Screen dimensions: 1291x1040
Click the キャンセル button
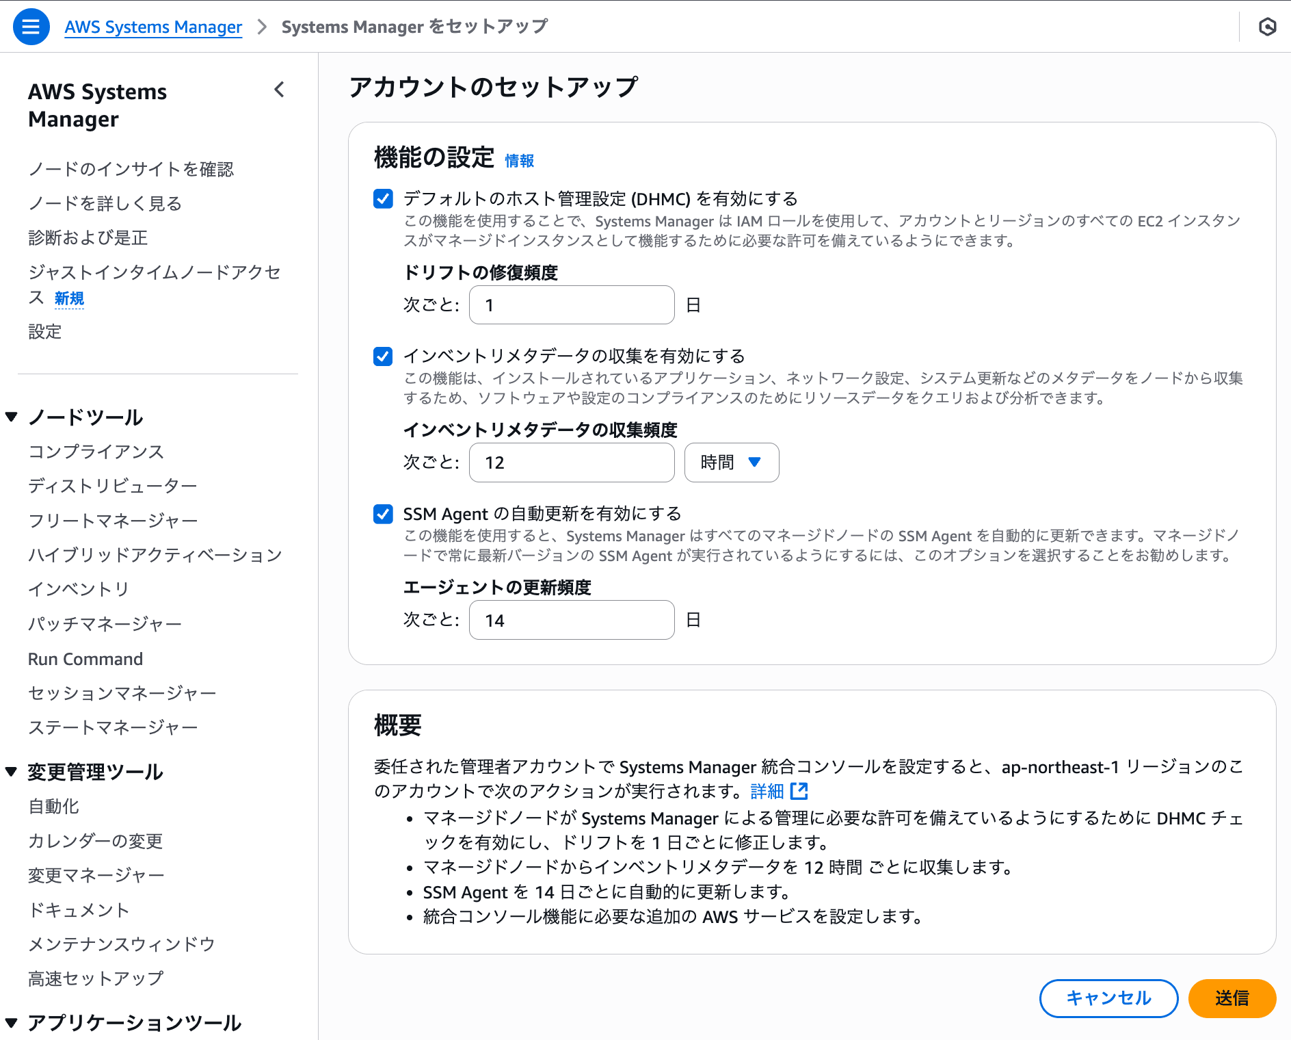1108,998
